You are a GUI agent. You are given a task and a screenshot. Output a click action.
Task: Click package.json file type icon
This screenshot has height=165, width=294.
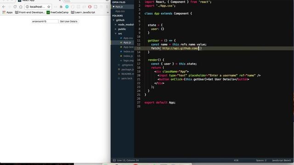coord(119,69)
